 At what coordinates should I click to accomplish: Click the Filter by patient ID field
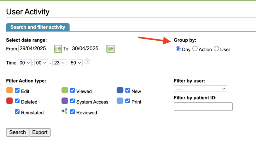[x=203, y=106]
